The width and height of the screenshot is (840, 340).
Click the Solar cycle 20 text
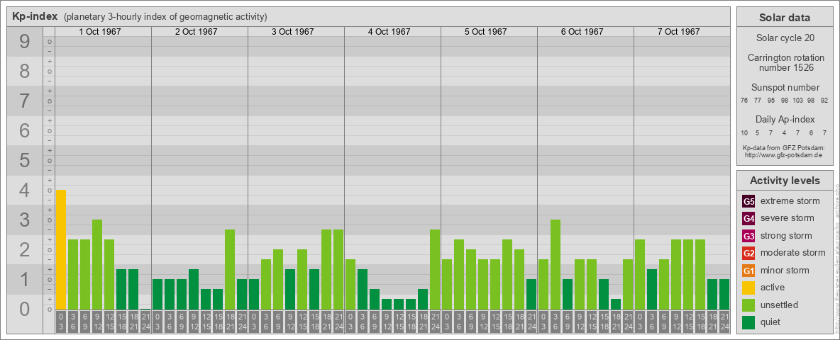tap(785, 38)
